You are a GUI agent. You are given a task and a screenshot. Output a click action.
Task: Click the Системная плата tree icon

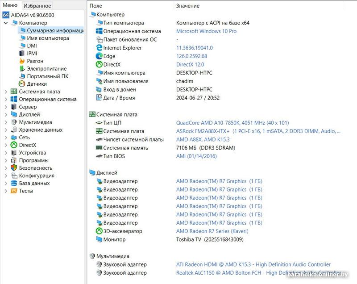pos(14,92)
